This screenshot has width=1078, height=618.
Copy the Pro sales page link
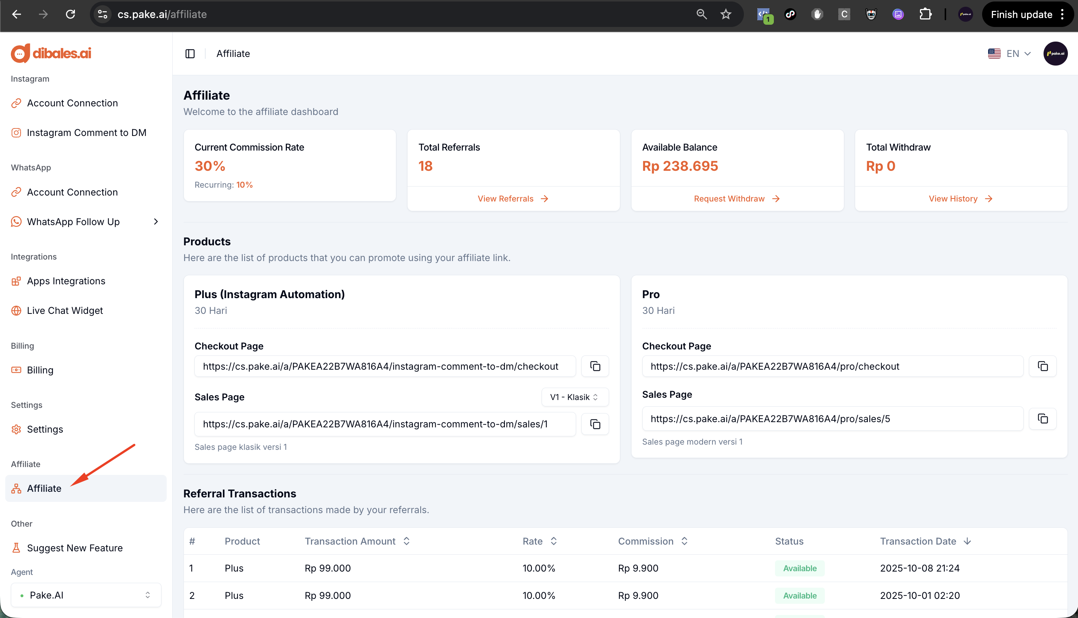coord(1042,419)
